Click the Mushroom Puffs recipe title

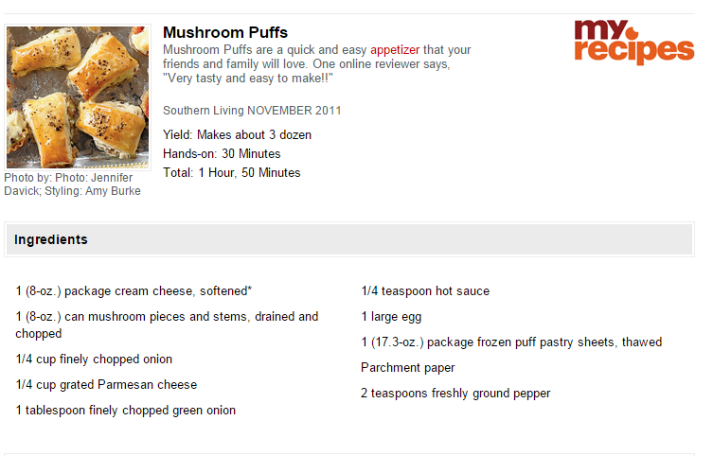click(x=225, y=32)
